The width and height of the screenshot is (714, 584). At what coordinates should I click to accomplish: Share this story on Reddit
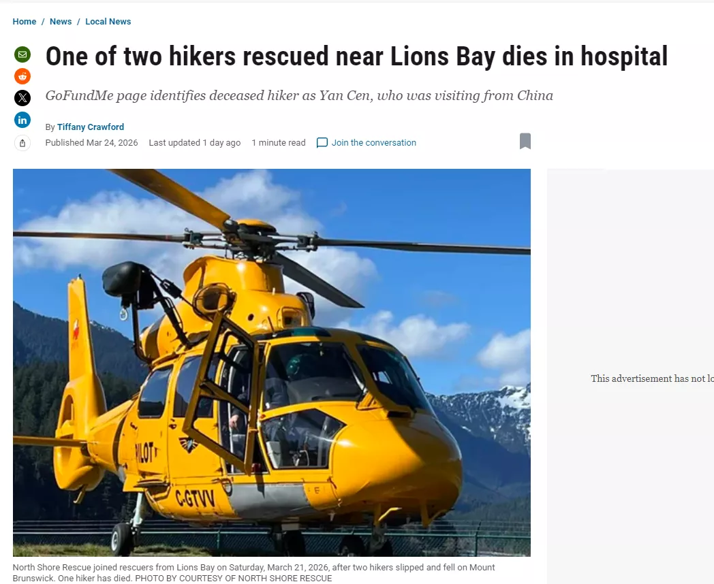tap(22, 76)
